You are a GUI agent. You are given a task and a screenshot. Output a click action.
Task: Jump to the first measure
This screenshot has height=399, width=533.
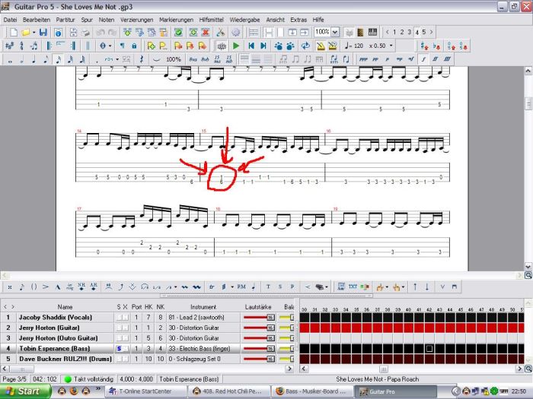pos(251,46)
